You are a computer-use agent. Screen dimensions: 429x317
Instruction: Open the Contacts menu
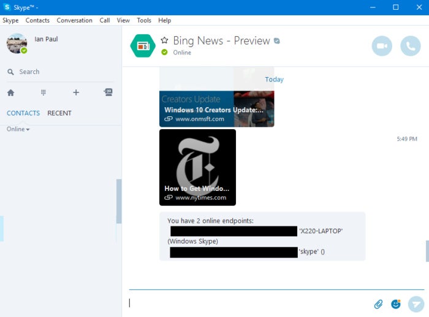[x=37, y=20]
